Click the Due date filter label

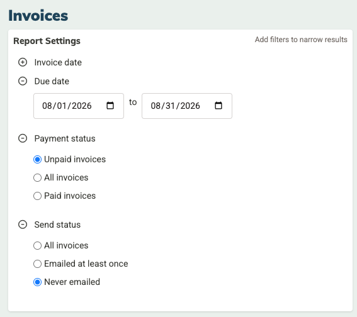tap(52, 81)
